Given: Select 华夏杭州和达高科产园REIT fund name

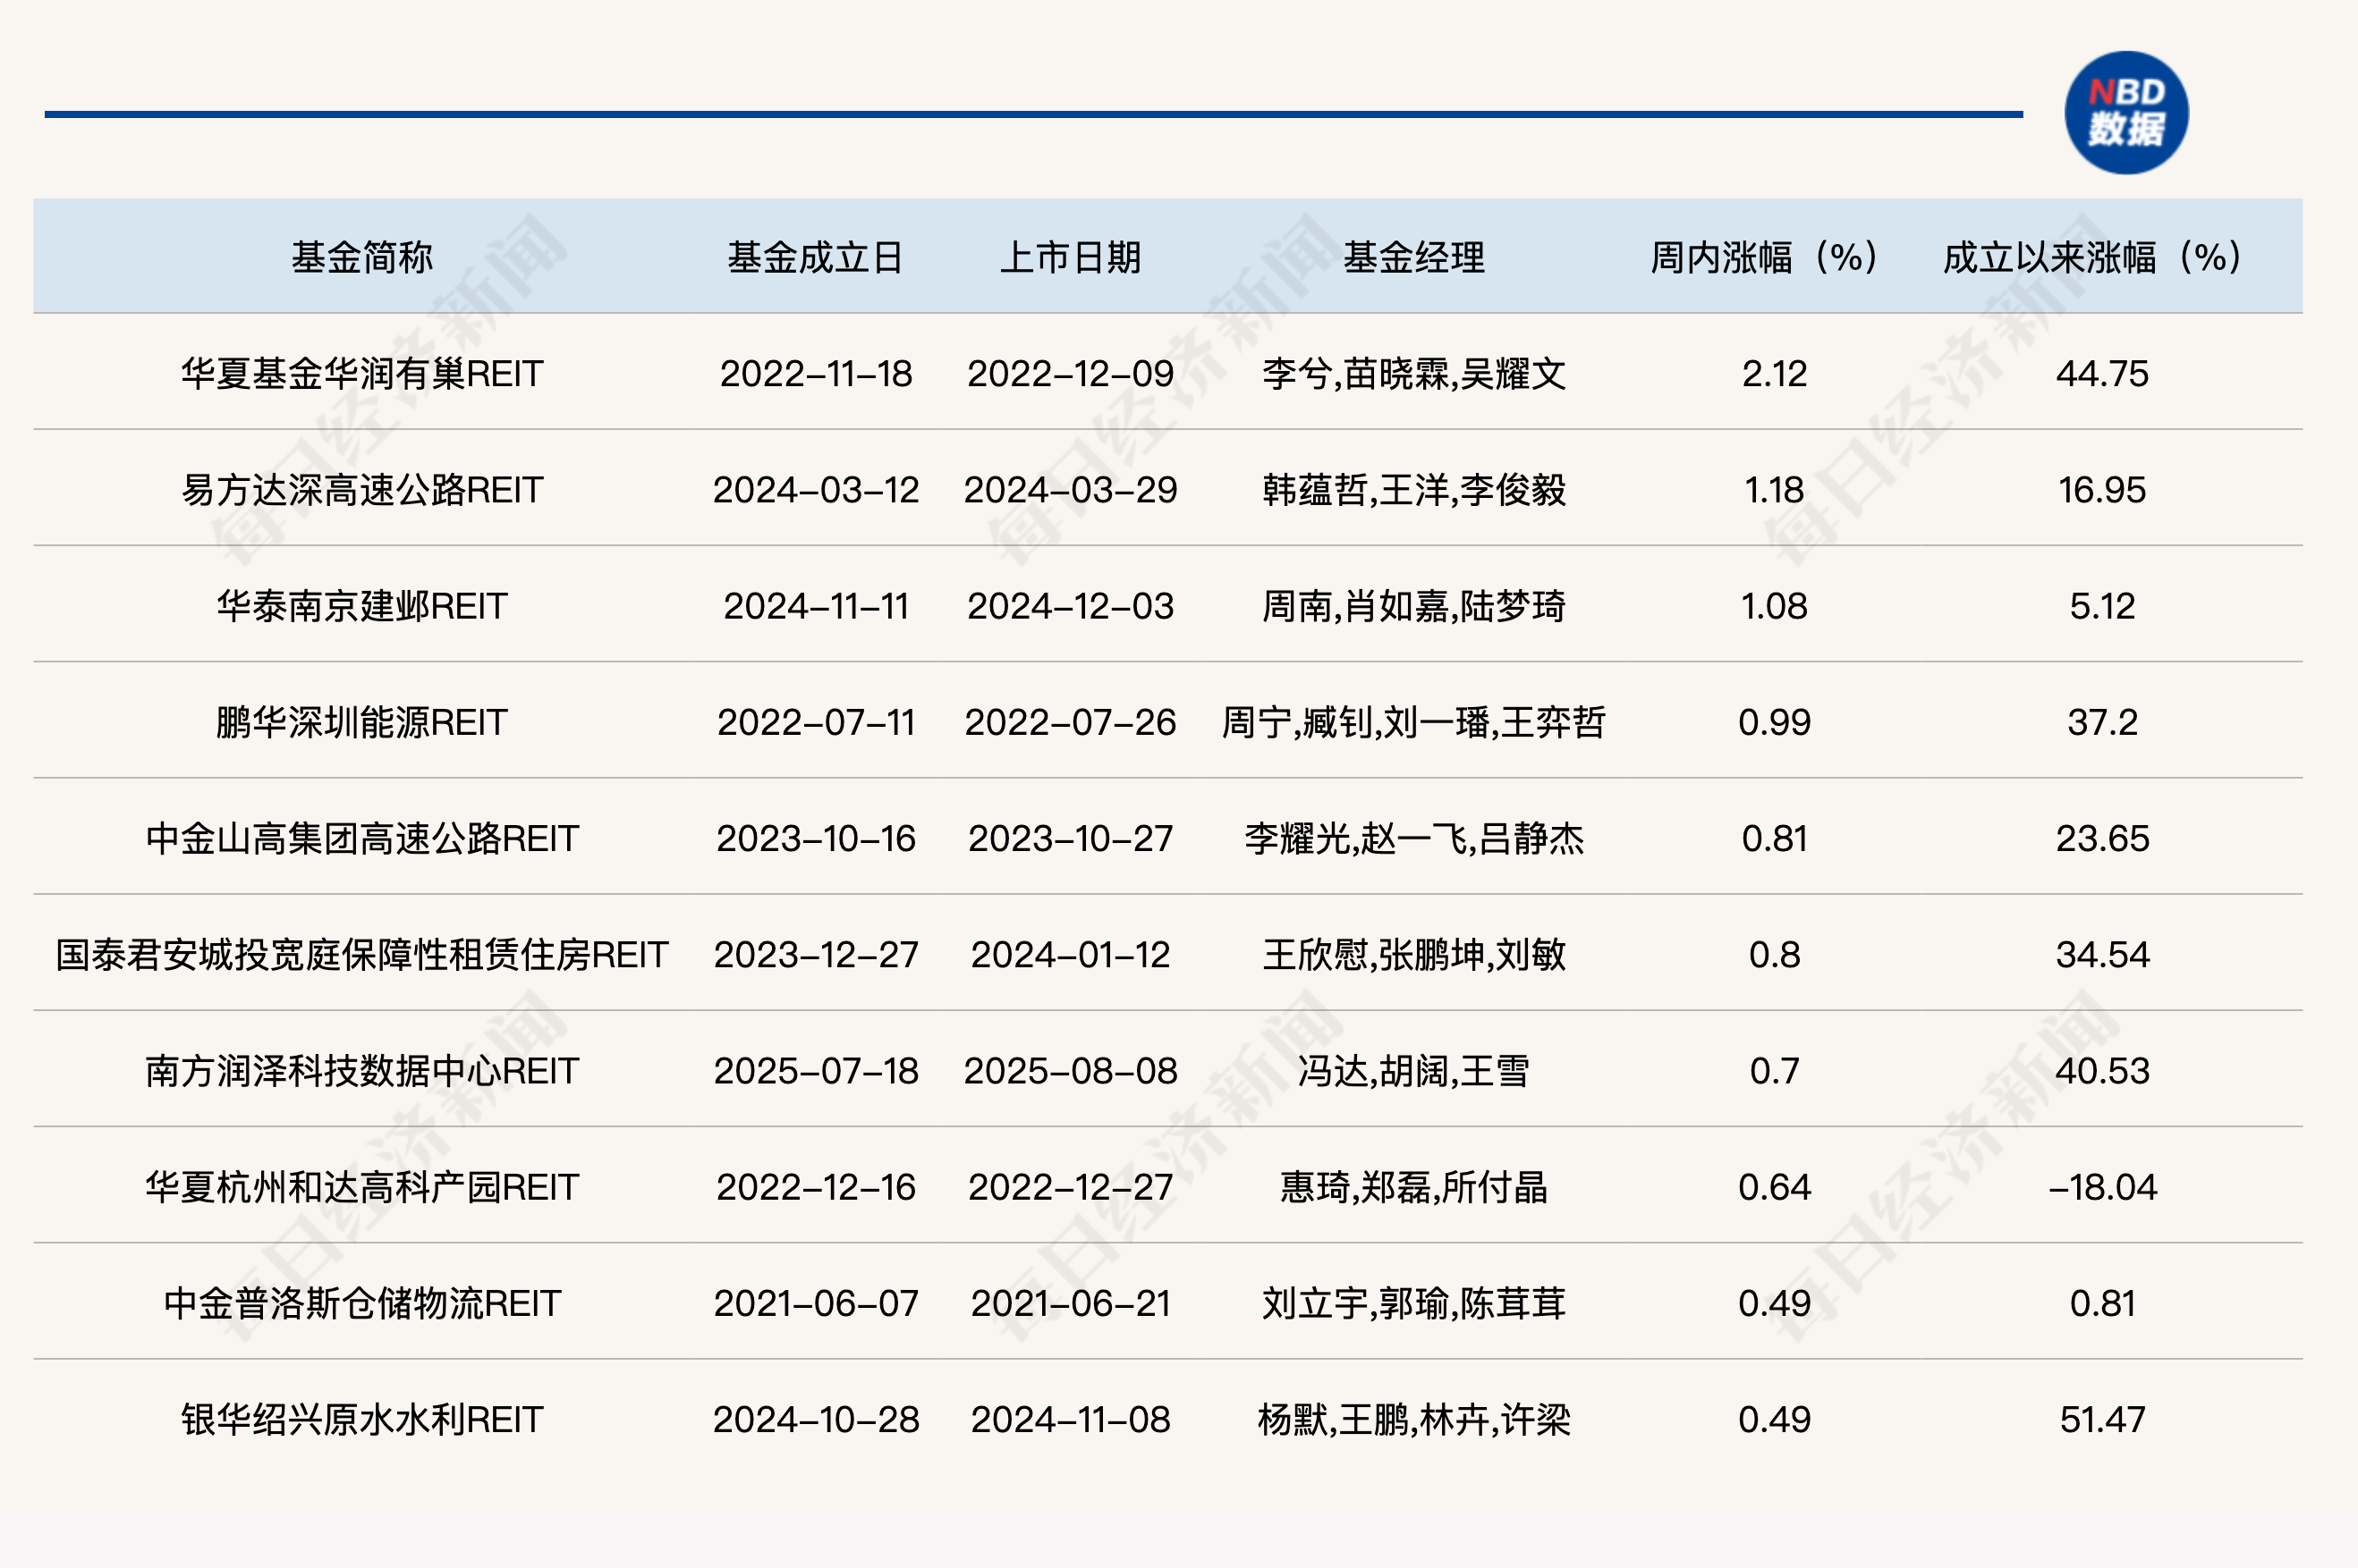Looking at the screenshot, I should point(361,1187).
